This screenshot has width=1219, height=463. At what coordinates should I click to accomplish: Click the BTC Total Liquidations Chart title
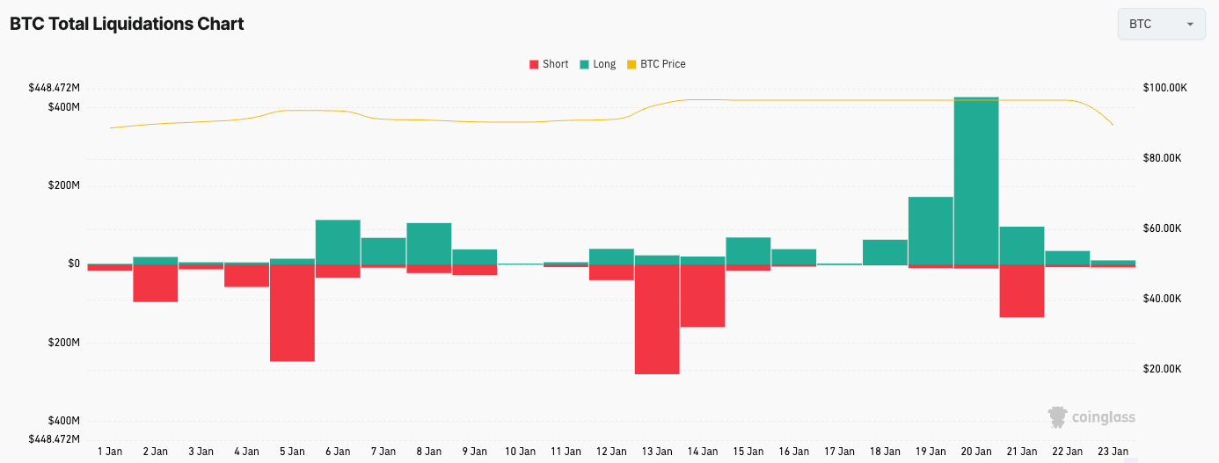point(127,25)
